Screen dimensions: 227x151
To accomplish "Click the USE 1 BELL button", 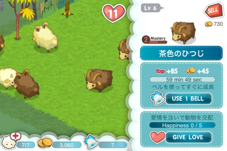I will tap(189, 99).
